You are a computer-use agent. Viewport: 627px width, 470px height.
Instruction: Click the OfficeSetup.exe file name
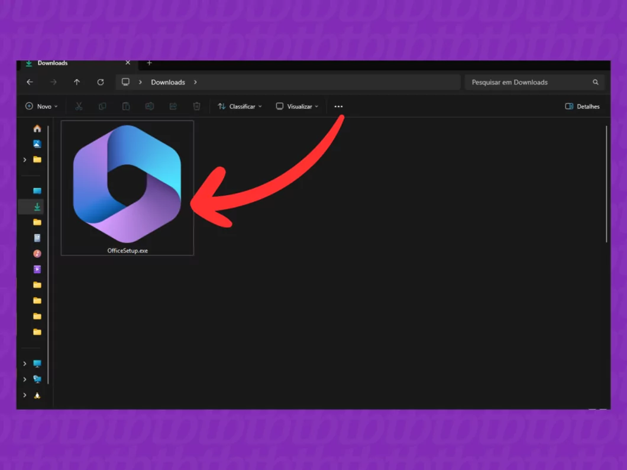pos(128,251)
